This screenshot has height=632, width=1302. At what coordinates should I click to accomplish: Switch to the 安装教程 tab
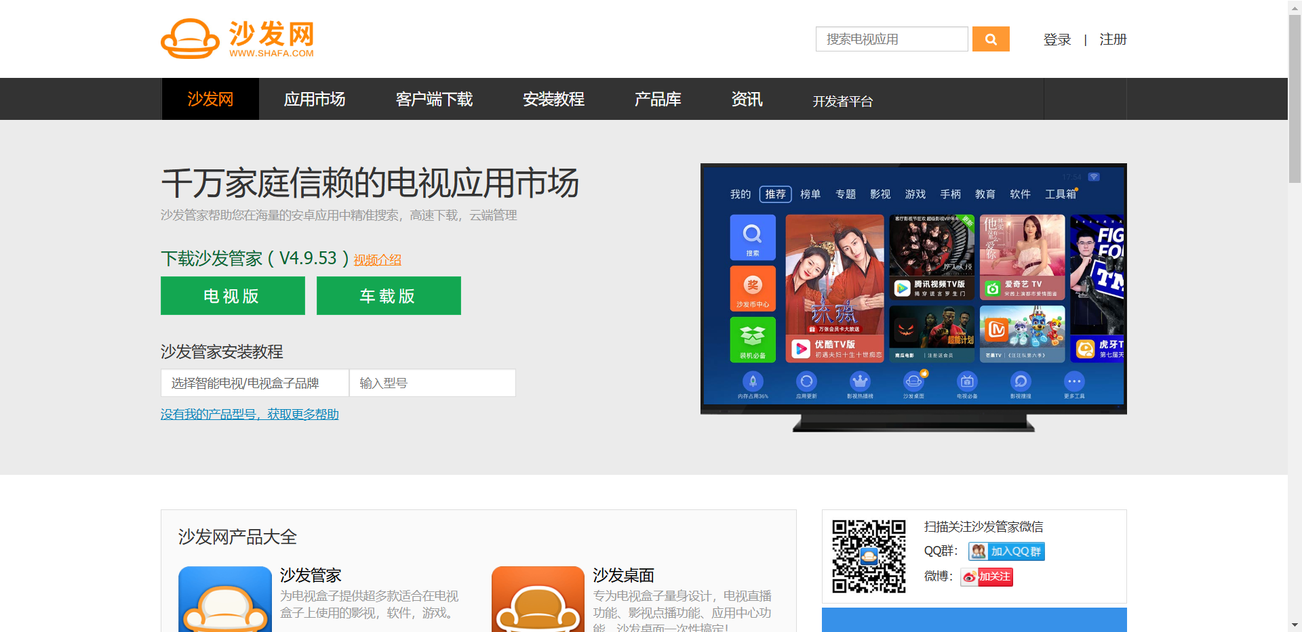553,99
